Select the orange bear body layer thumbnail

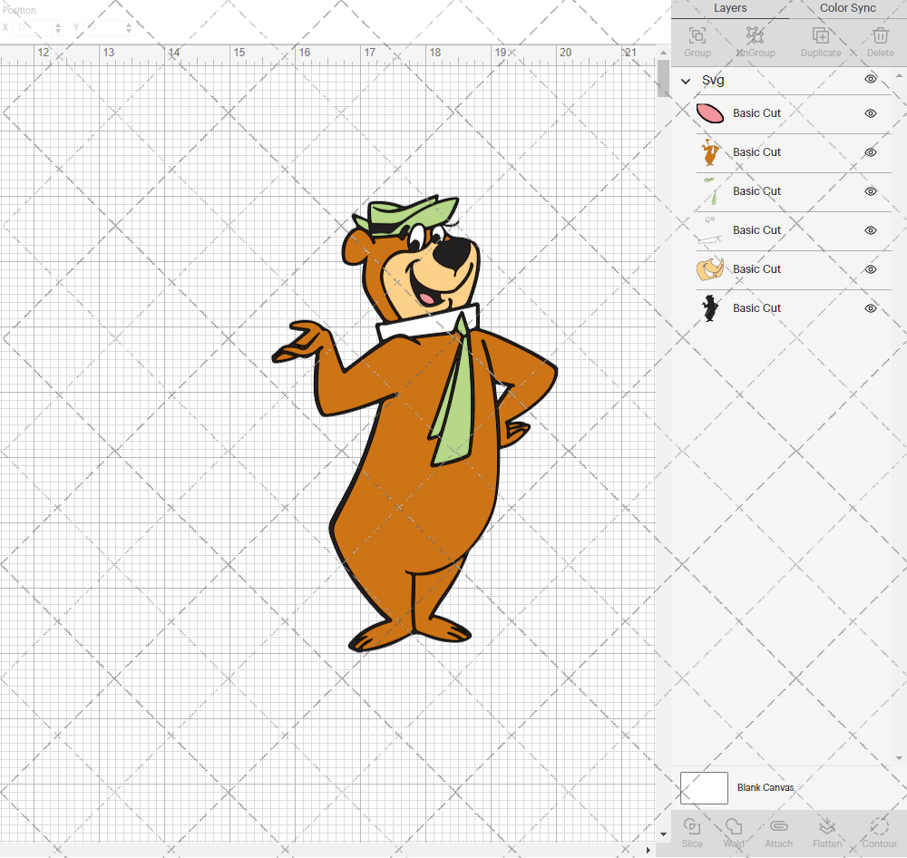pyautogui.click(x=710, y=152)
